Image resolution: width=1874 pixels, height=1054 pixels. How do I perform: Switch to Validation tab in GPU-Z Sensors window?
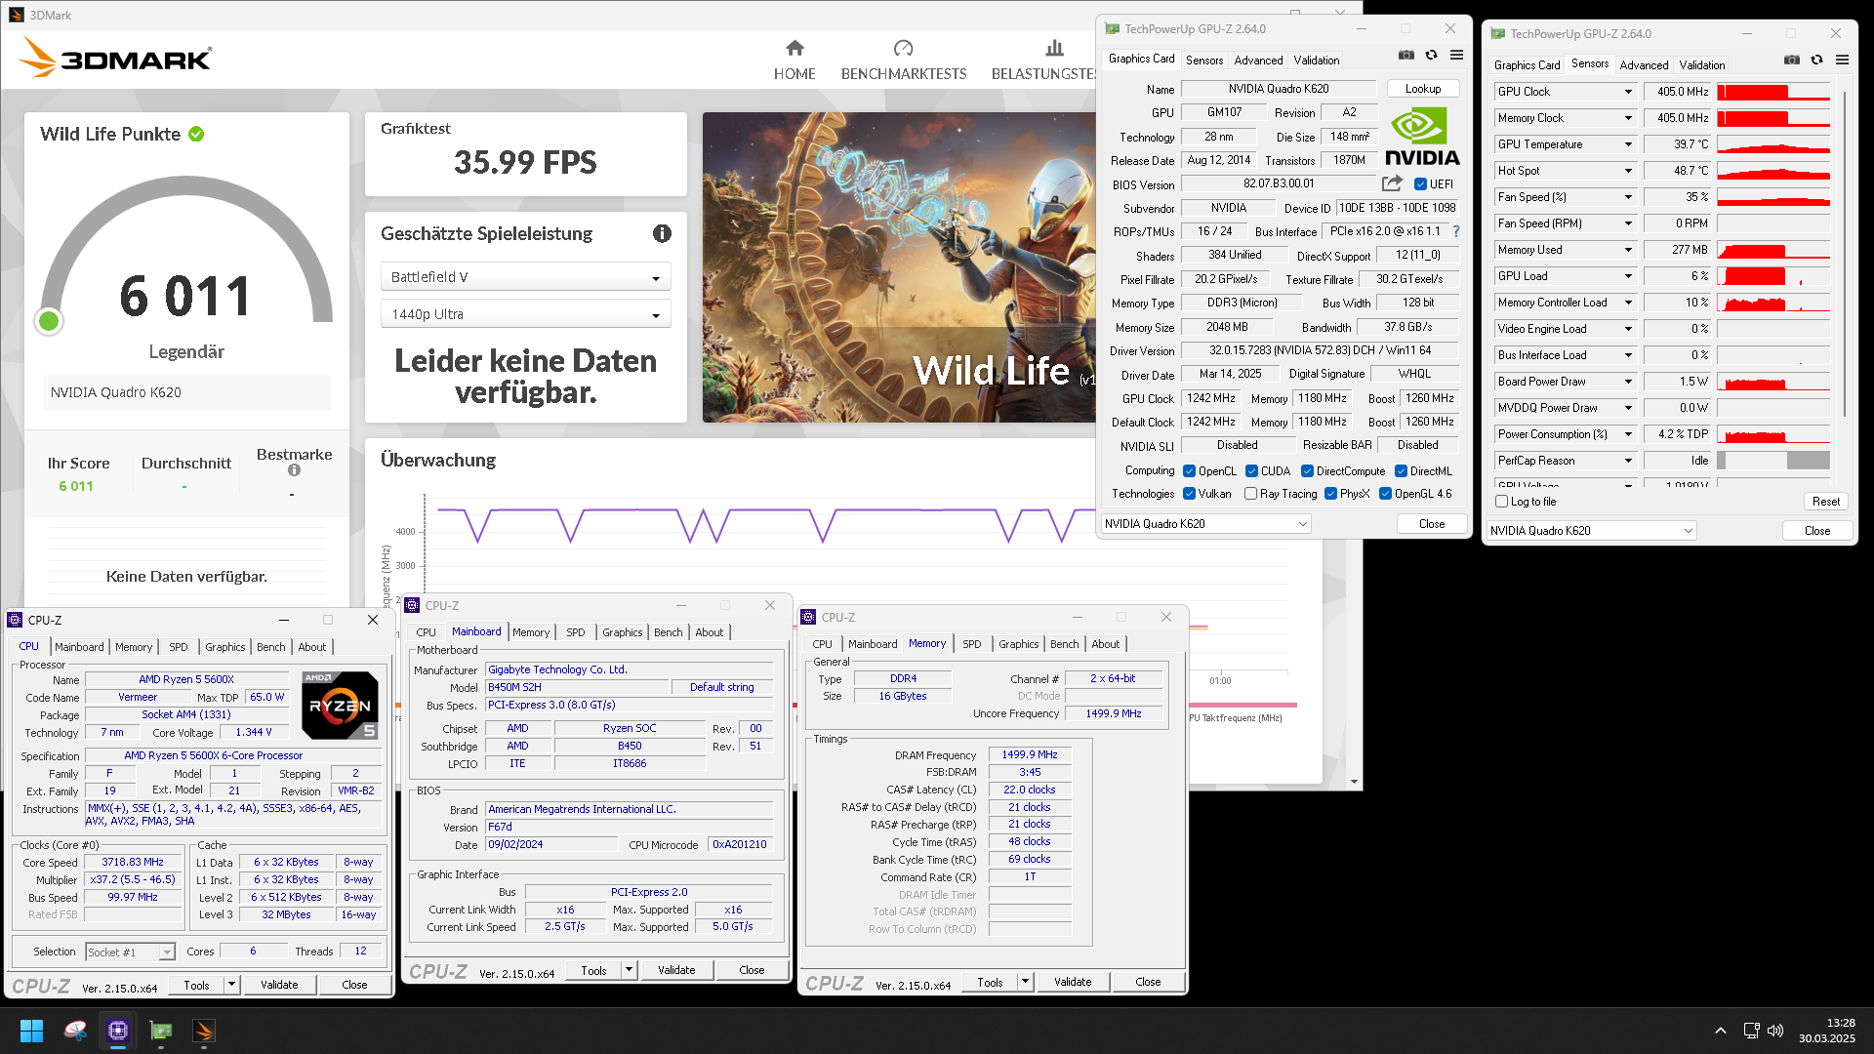coord(1702,64)
